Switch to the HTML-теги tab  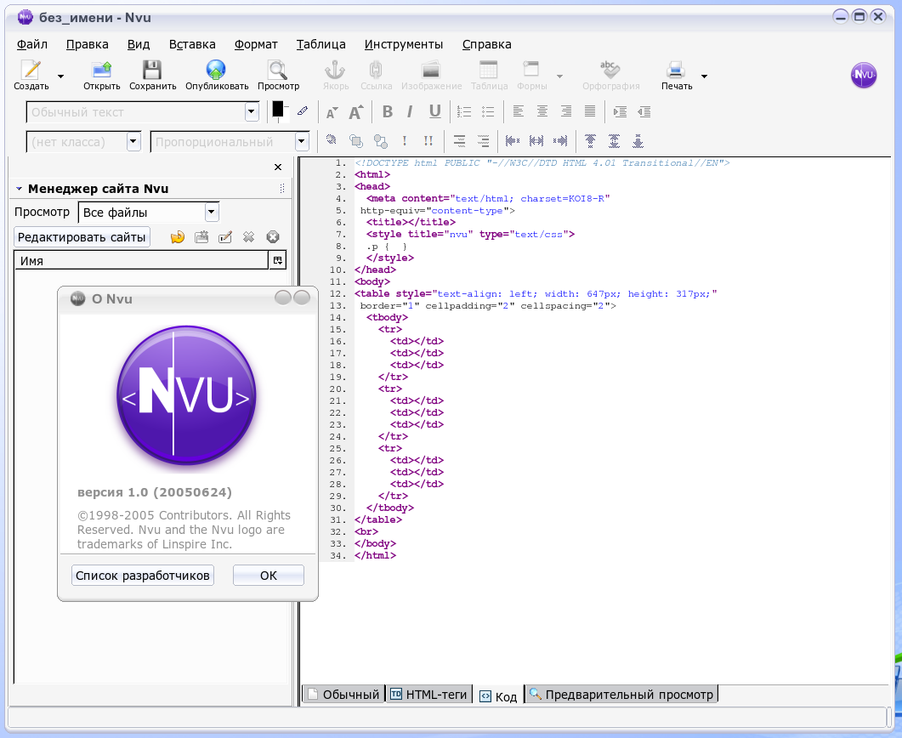429,695
